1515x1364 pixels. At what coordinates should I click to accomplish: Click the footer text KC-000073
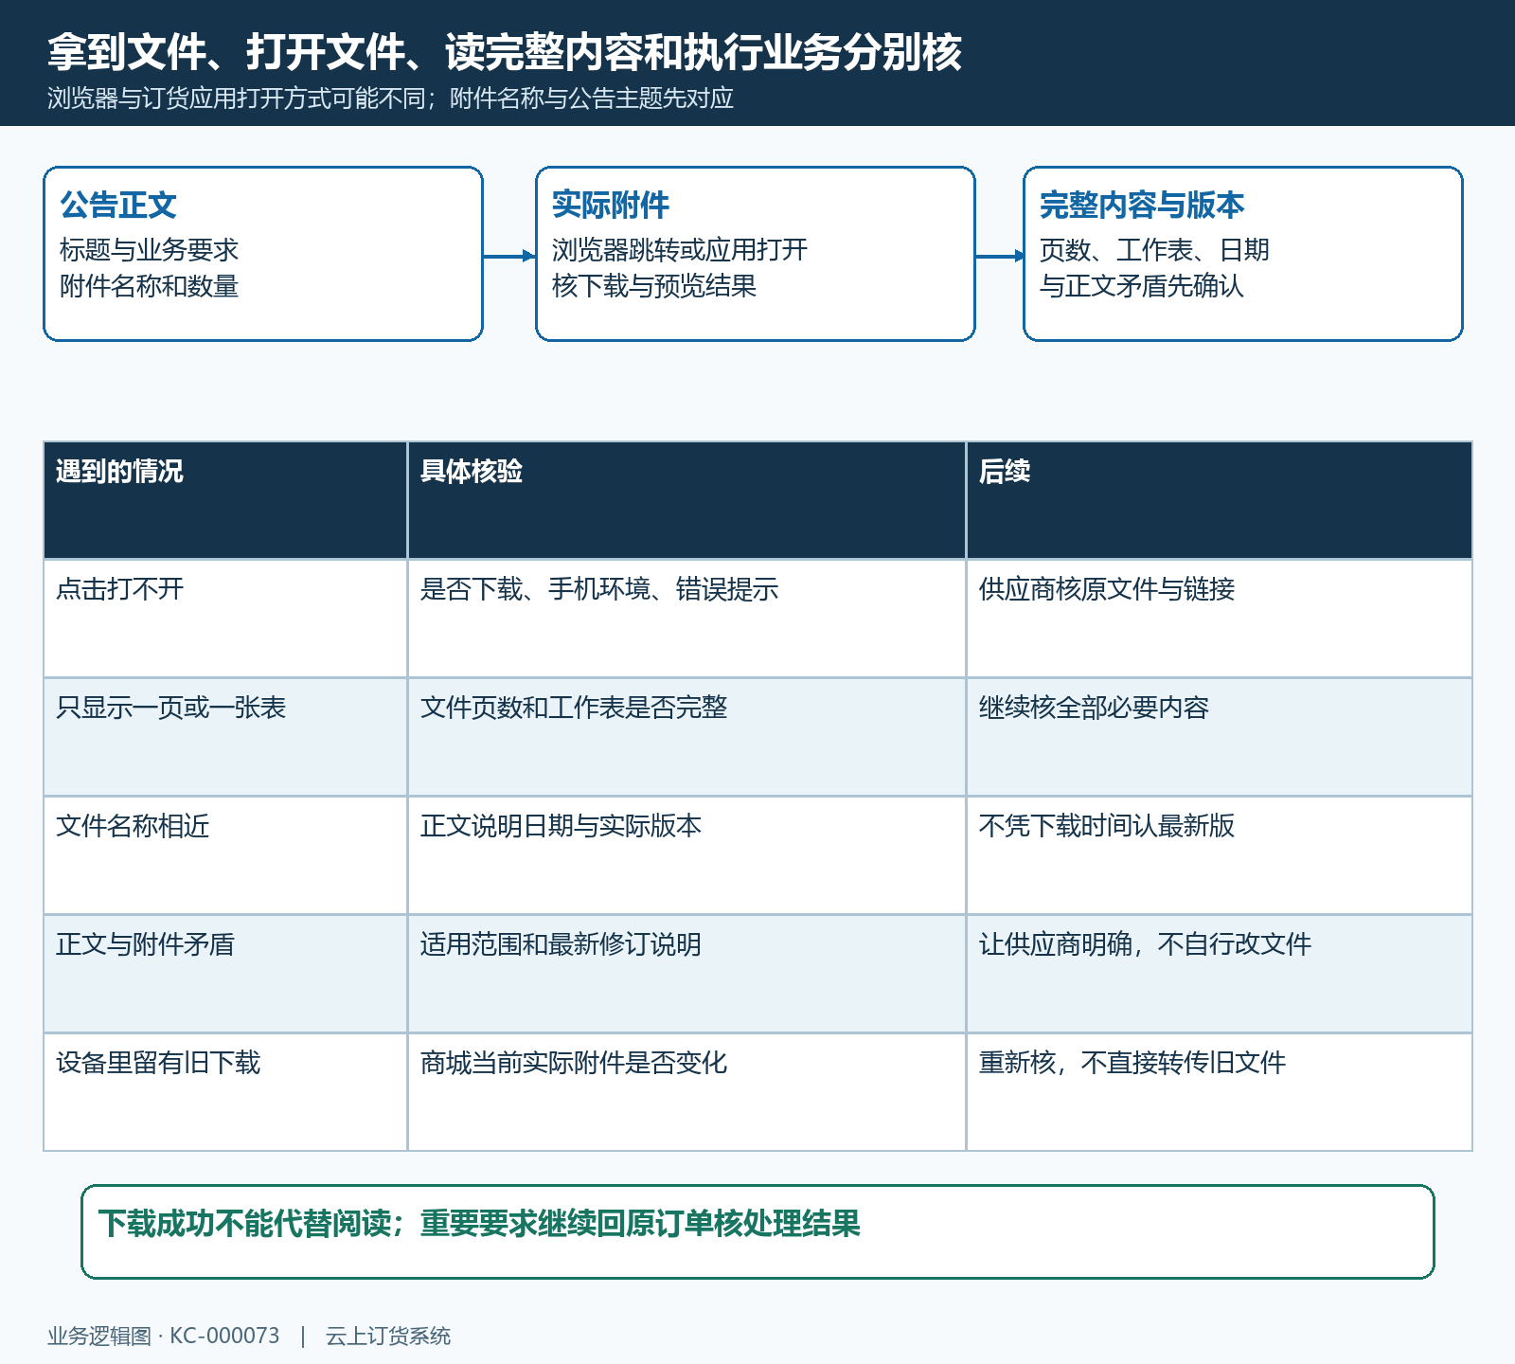(224, 1336)
